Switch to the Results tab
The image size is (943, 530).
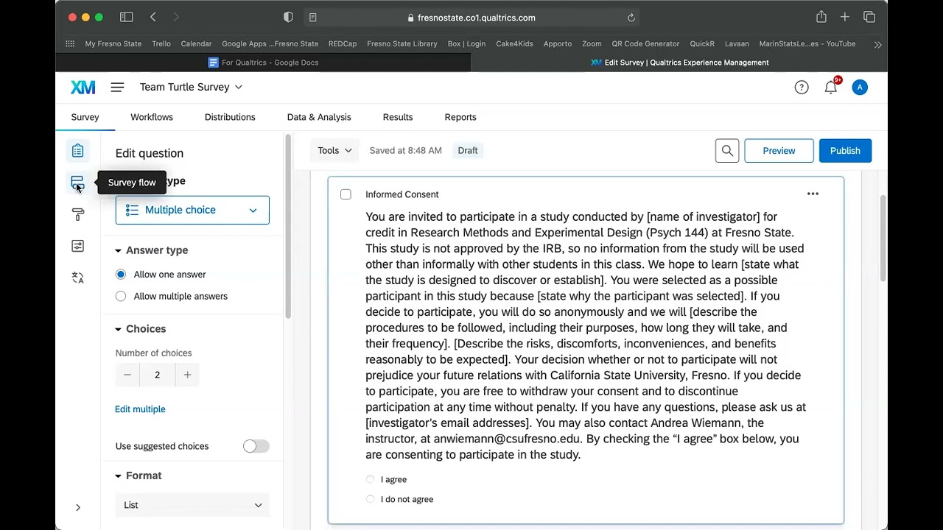[398, 117]
